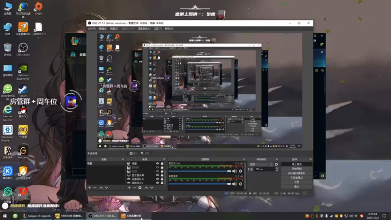391x220 pixels.
Task: Select the scene entry in scenes list
Action: pyautogui.click(x=106, y=164)
